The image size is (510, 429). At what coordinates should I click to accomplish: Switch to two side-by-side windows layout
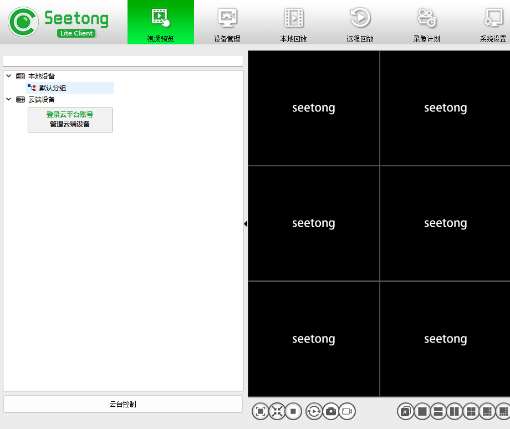455,412
